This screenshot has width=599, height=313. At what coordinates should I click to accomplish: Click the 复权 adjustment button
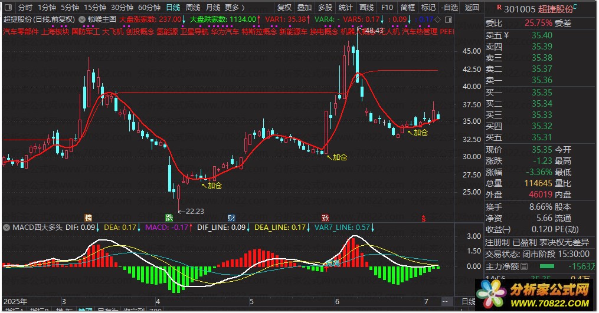coord(284,7)
